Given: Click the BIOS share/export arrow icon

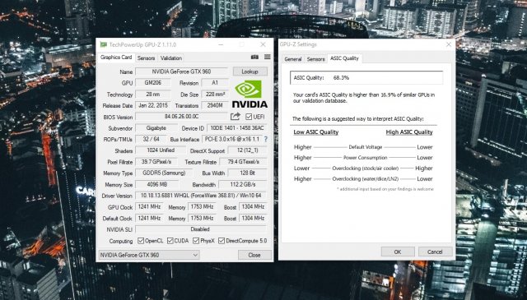Looking at the screenshot, I should coord(236,117).
